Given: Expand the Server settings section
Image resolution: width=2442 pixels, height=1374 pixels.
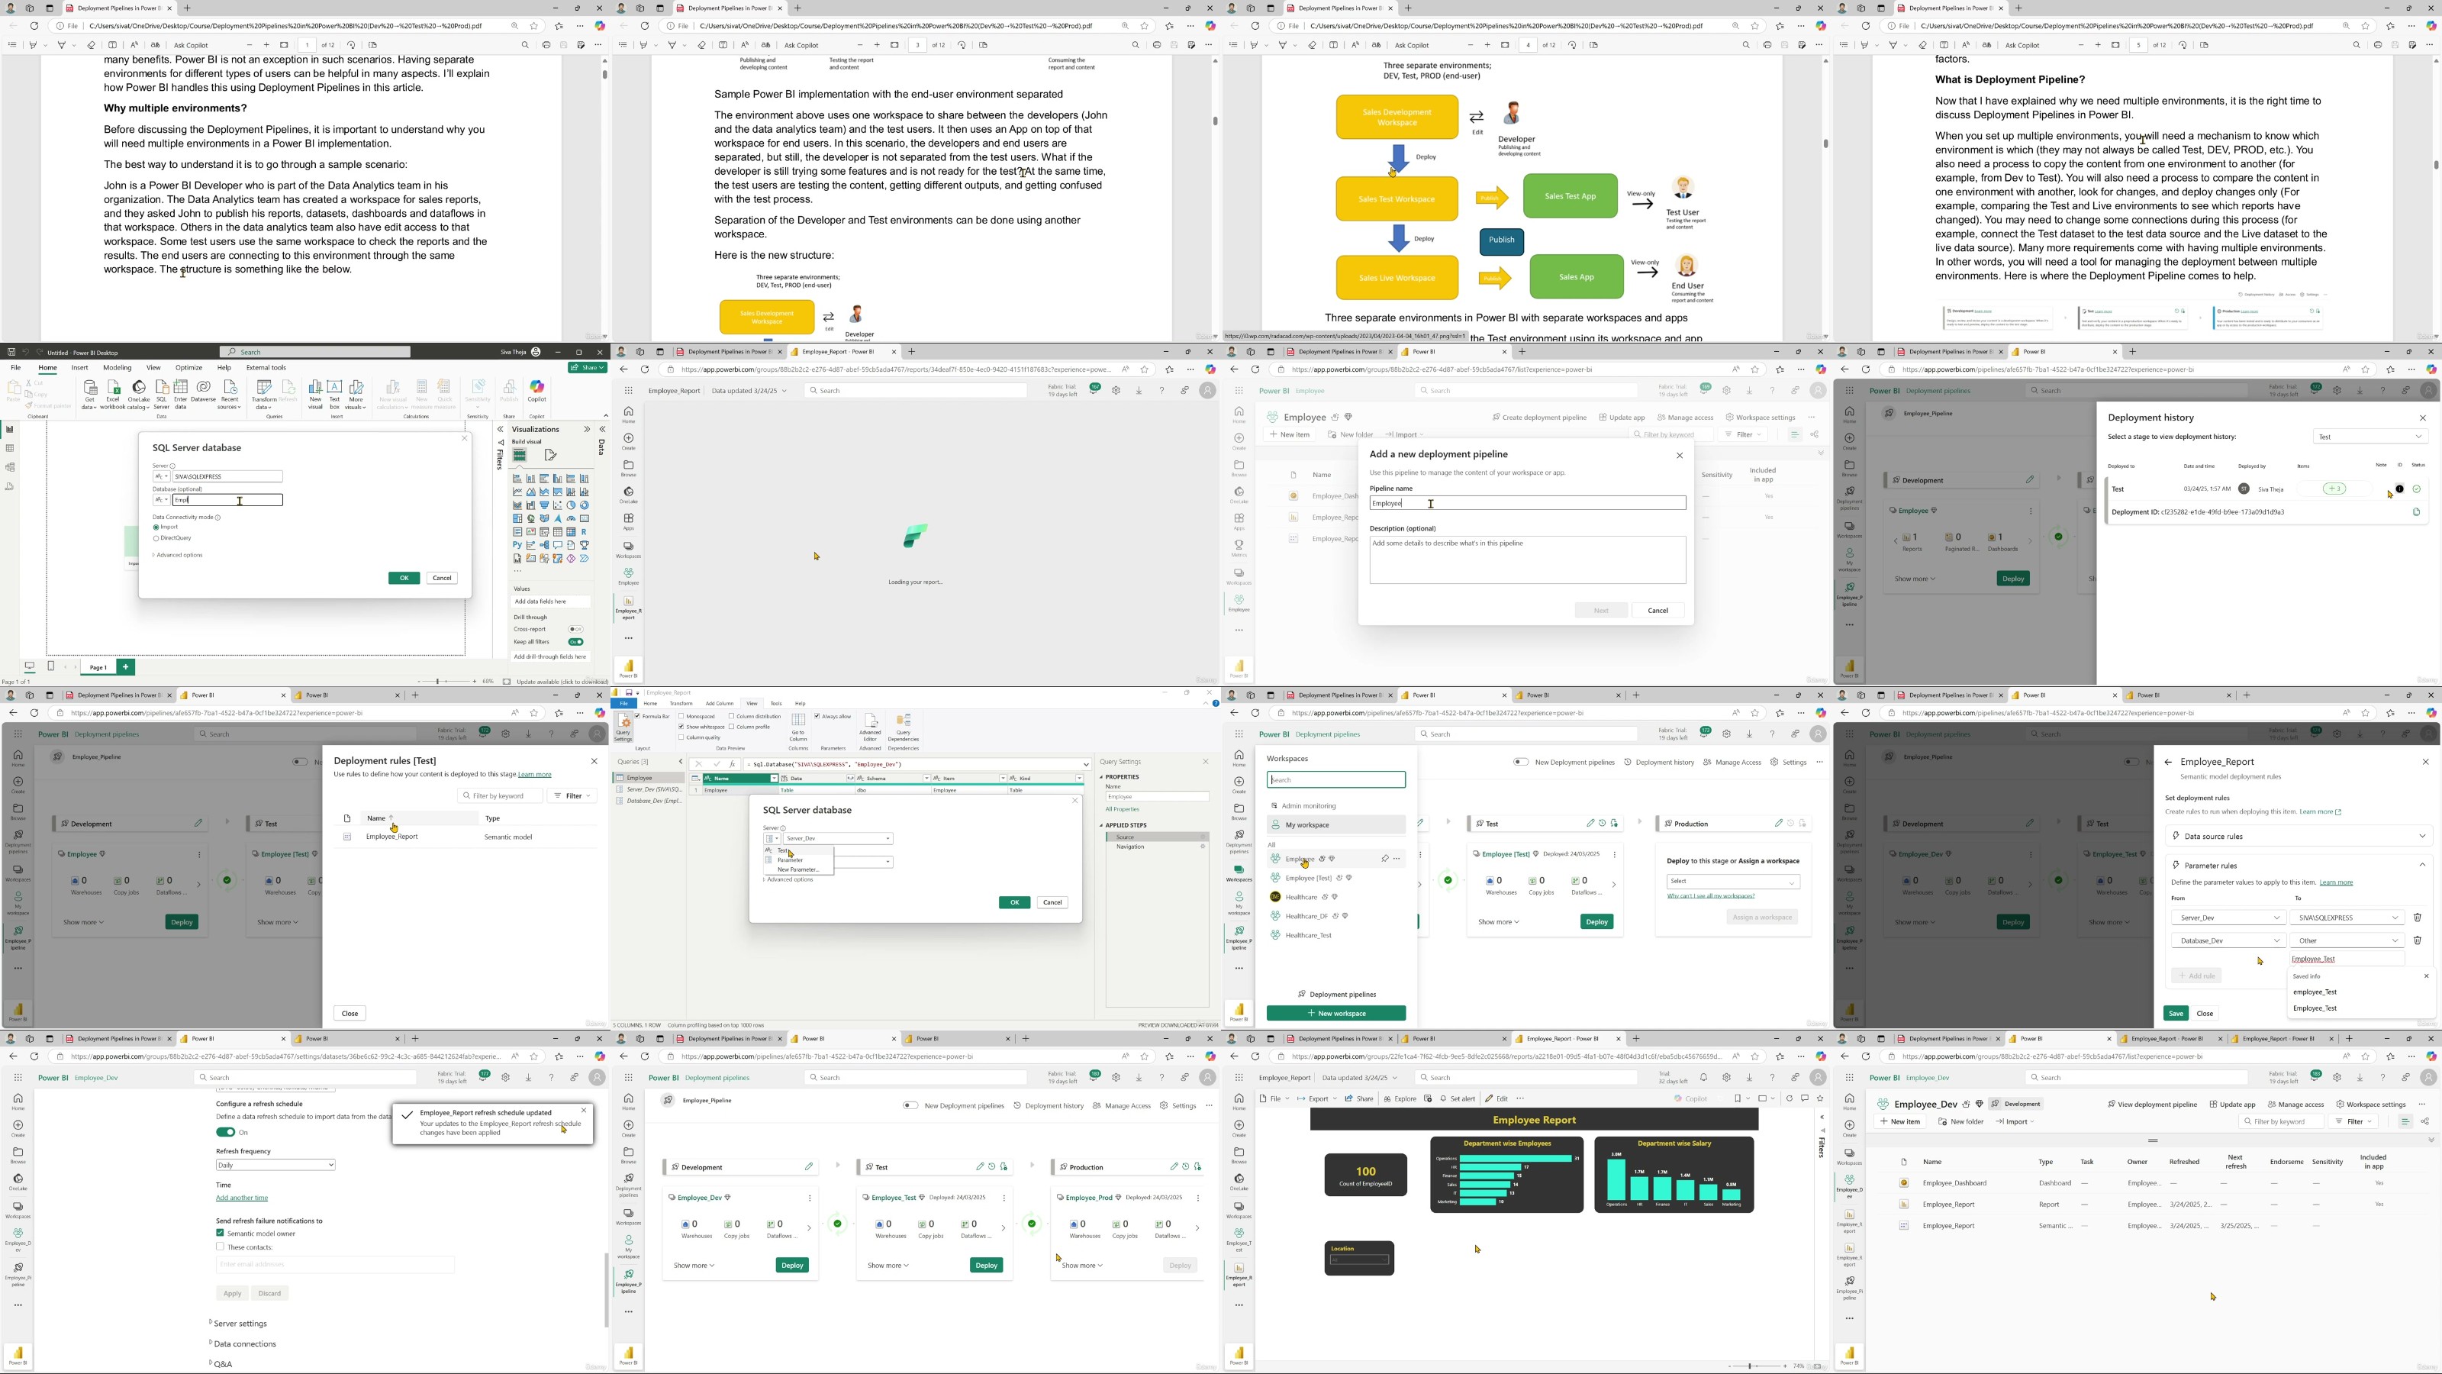Looking at the screenshot, I should click(238, 1323).
